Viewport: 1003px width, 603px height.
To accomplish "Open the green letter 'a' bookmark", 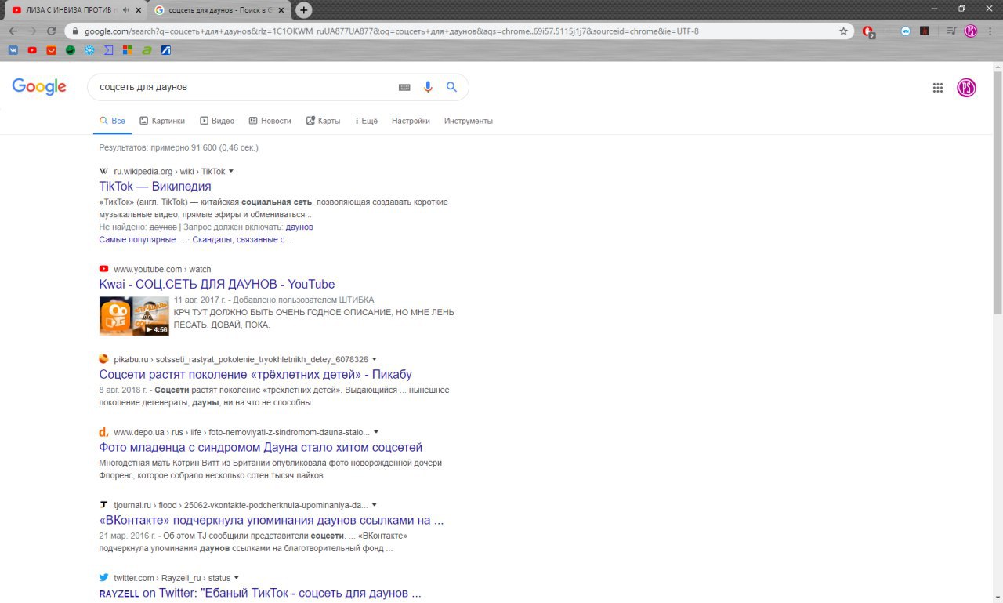I will [x=147, y=50].
